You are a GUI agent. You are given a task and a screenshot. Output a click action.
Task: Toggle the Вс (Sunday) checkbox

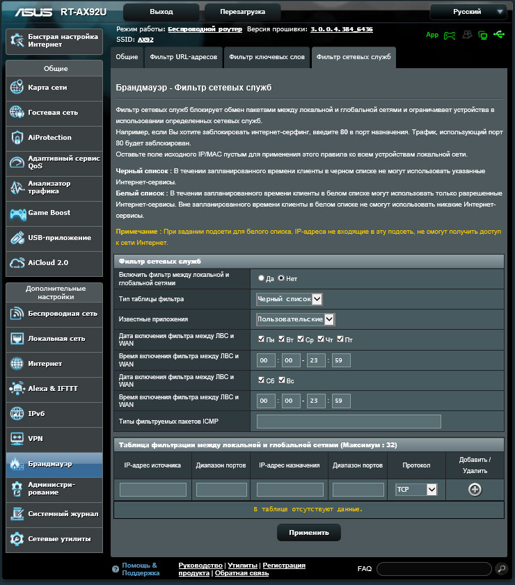pyautogui.click(x=282, y=380)
